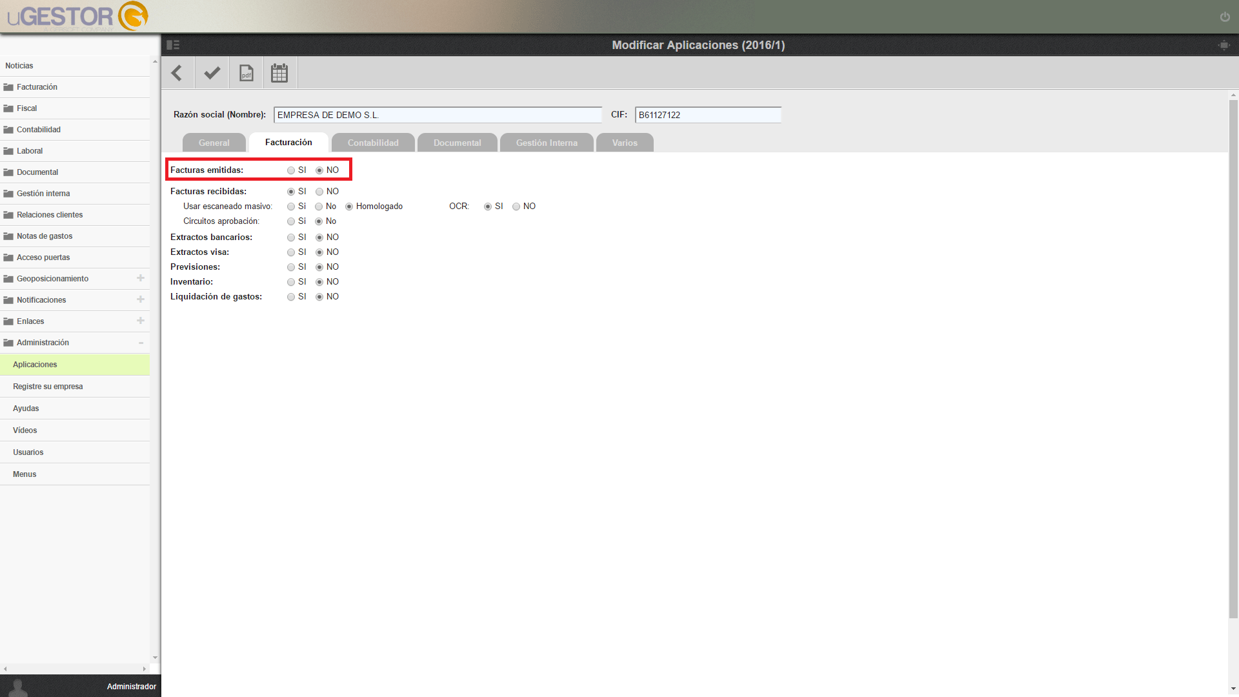Open Usuarios in the sidebar
Screen dimensions: 1239x697
(28, 452)
